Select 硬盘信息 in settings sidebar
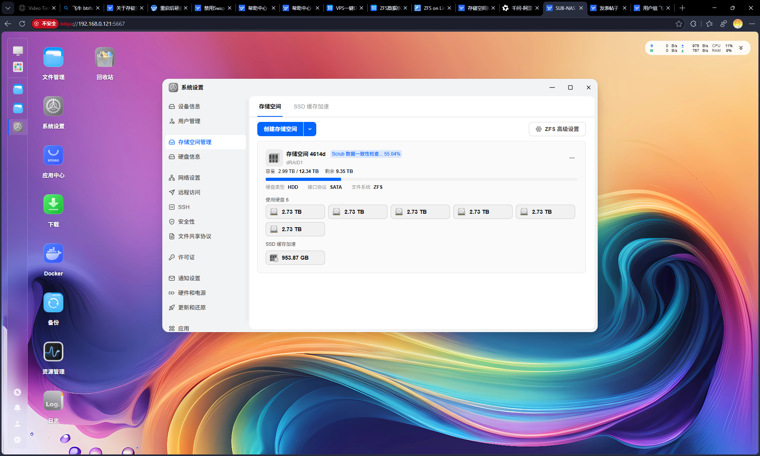The height and width of the screenshot is (456, 760). pos(206,157)
